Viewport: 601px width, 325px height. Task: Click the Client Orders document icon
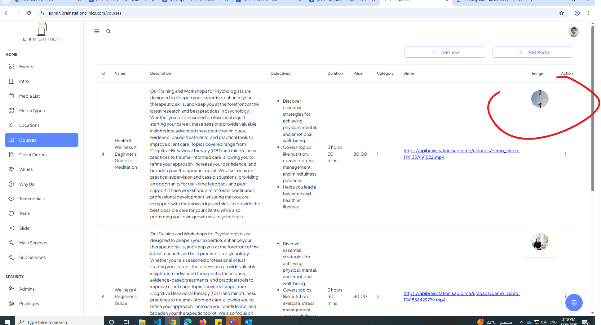pos(11,155)
